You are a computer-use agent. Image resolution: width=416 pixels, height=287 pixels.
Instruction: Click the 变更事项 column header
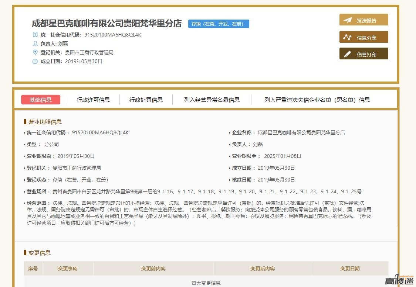[68, 269]
